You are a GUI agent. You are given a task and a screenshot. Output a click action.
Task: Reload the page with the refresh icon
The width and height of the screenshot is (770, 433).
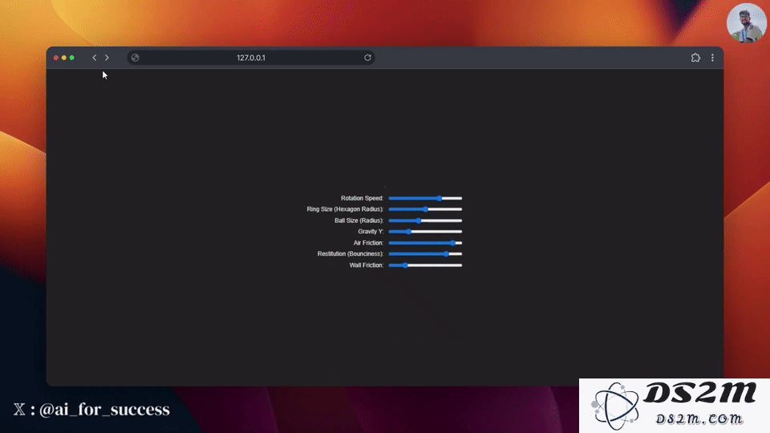point(367,58)
